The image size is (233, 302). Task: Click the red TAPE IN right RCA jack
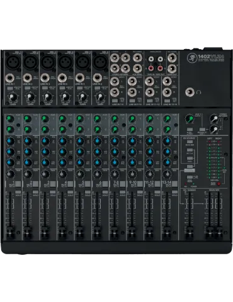(151, 68)
